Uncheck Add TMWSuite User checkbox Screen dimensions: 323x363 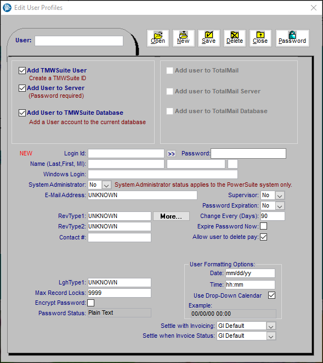point(22,70)
